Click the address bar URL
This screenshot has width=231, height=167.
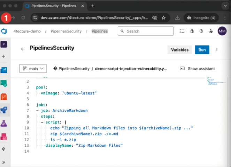pos(94,18)
